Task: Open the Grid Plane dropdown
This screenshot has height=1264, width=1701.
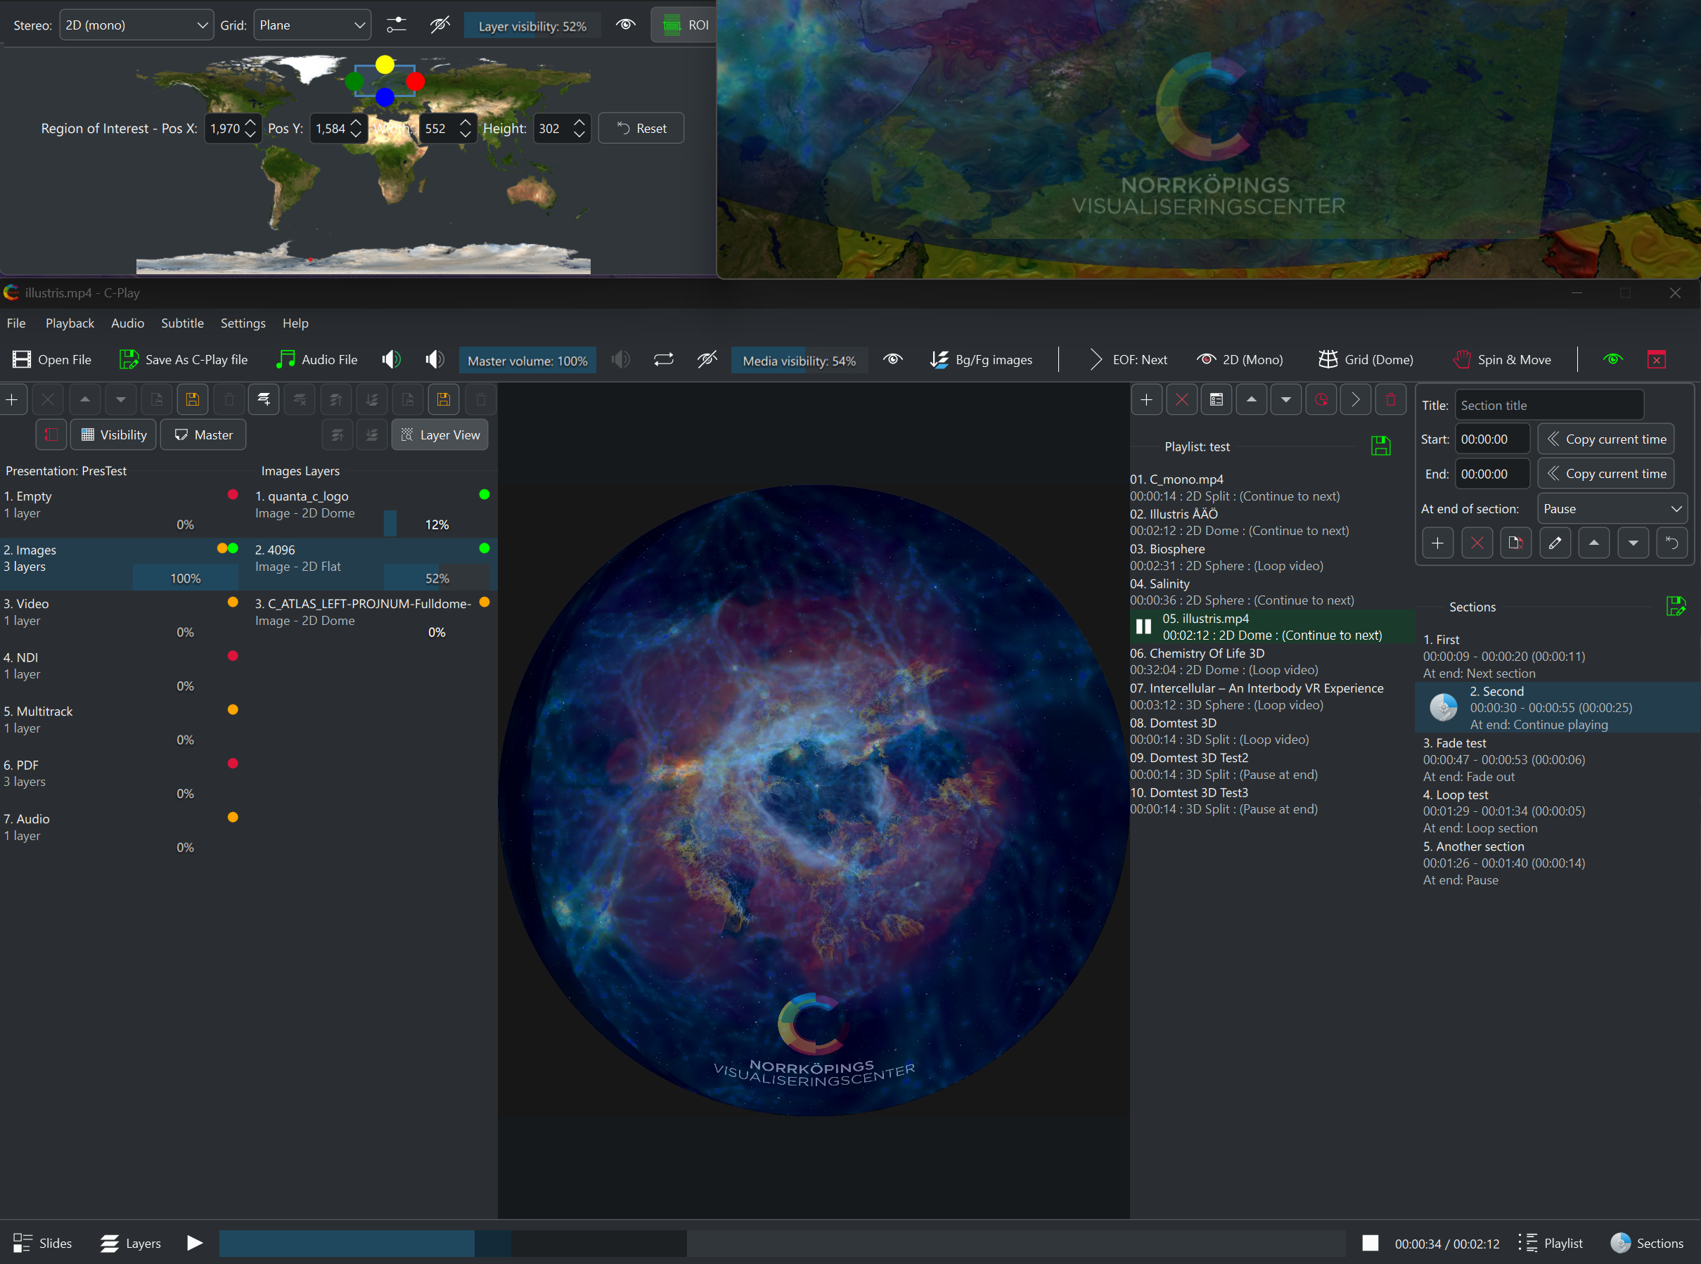Action: tap(312, 25)
